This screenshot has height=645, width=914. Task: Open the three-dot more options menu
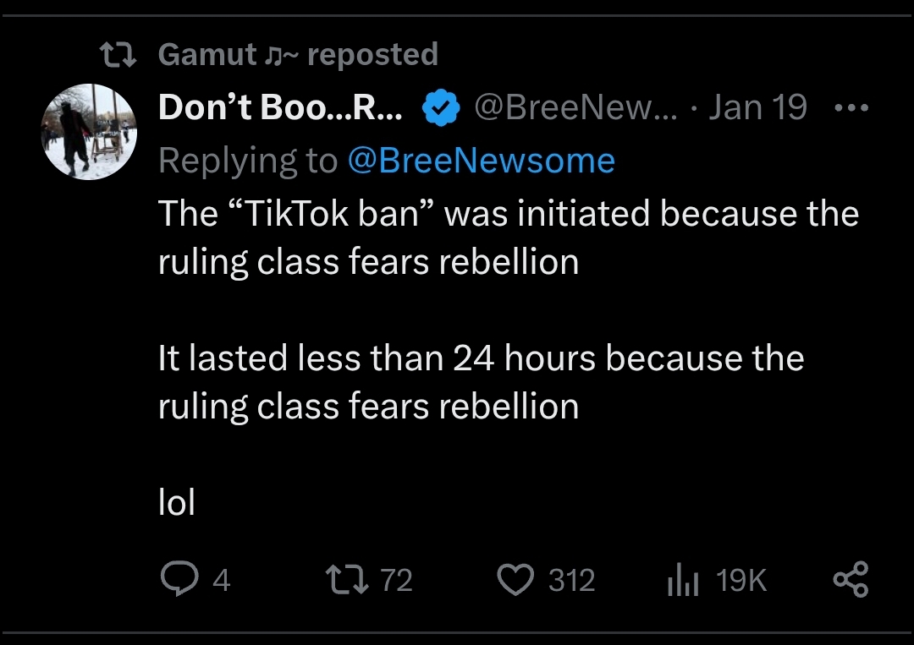click(x=851, y=107)
